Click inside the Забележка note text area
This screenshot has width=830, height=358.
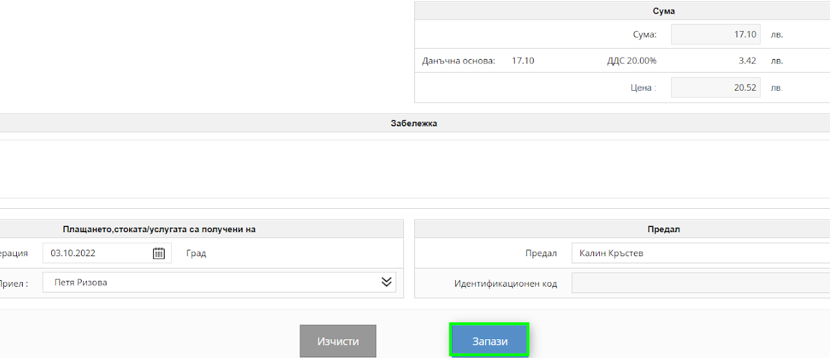click(414, 169)
